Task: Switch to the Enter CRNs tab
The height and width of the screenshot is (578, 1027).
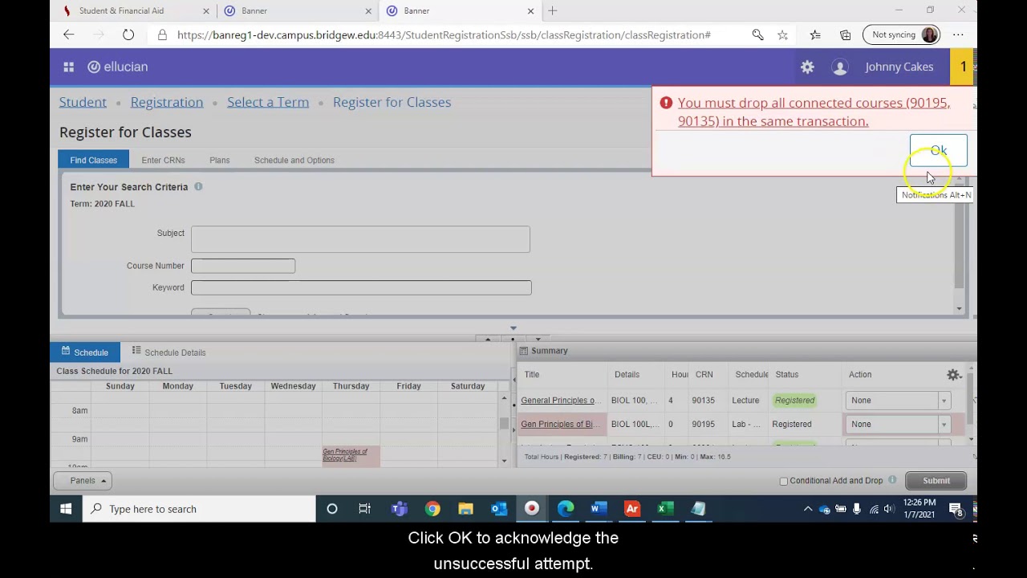Action: (163, 160)
